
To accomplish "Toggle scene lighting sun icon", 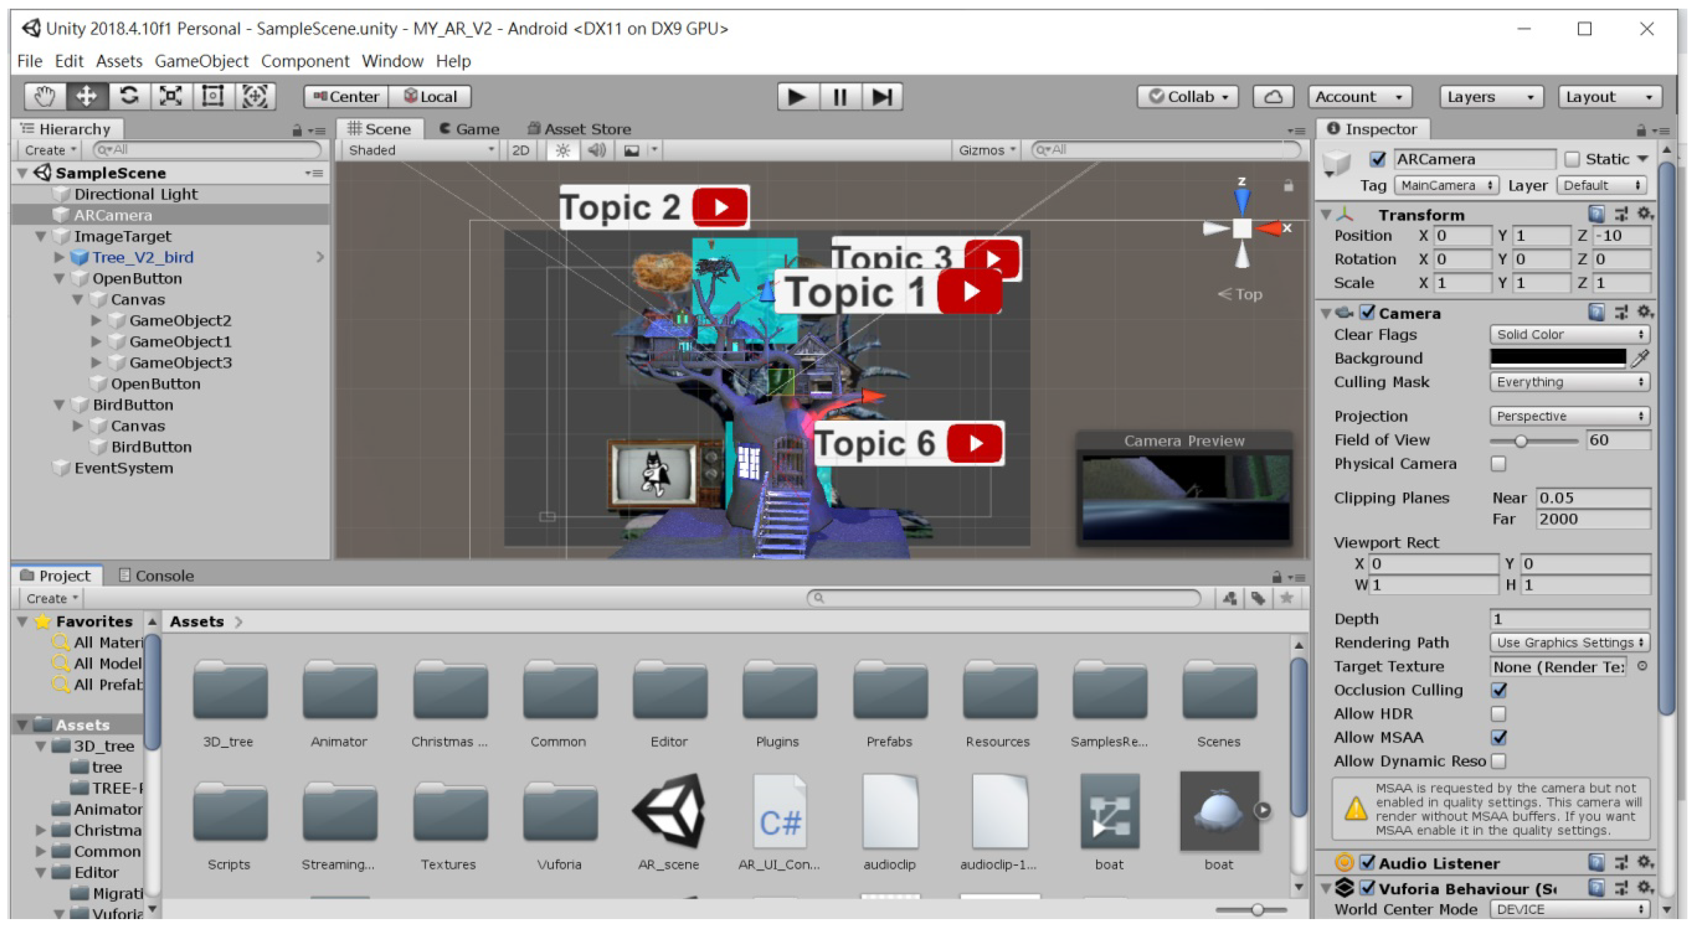I will tap(562, 151).
